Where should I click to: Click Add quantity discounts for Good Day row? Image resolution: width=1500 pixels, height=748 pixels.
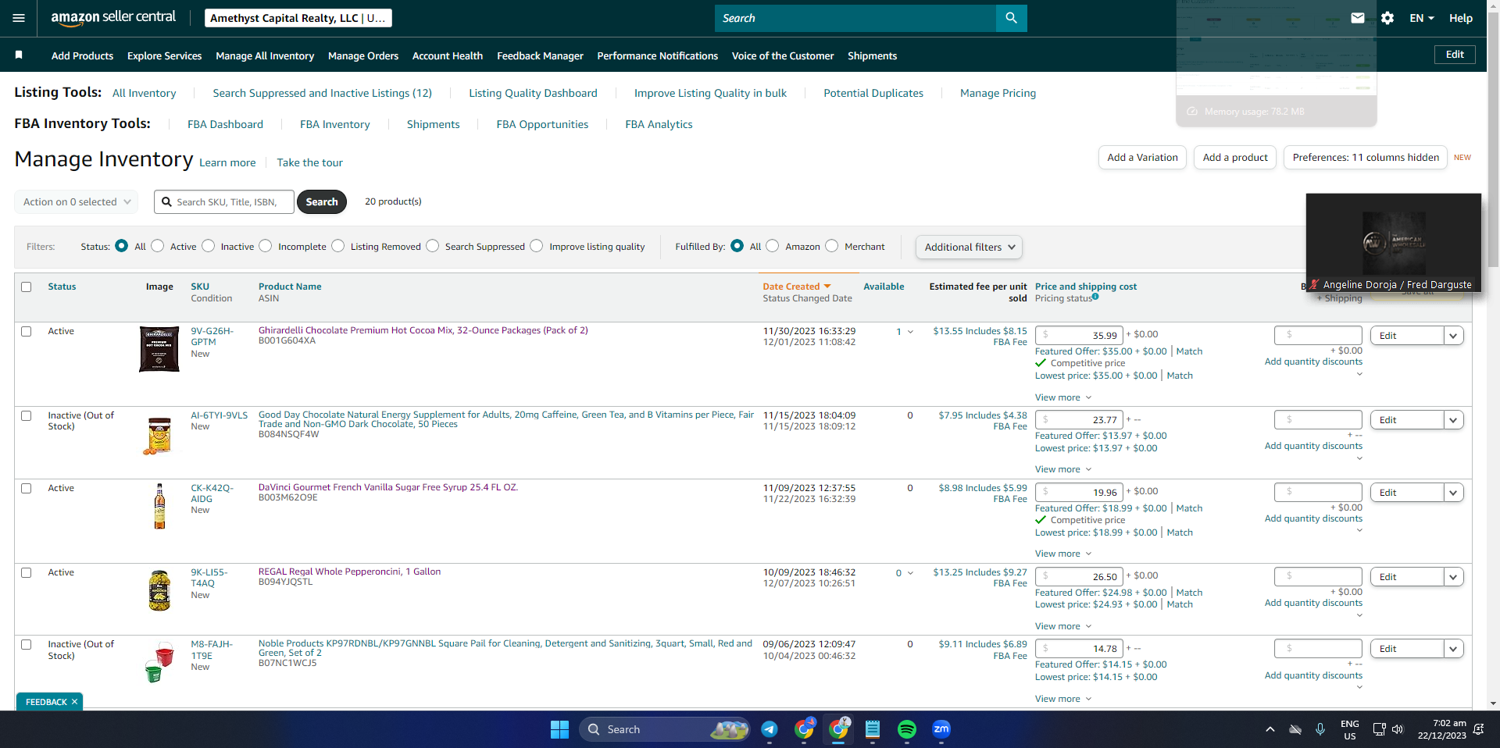pos(1313,446)
